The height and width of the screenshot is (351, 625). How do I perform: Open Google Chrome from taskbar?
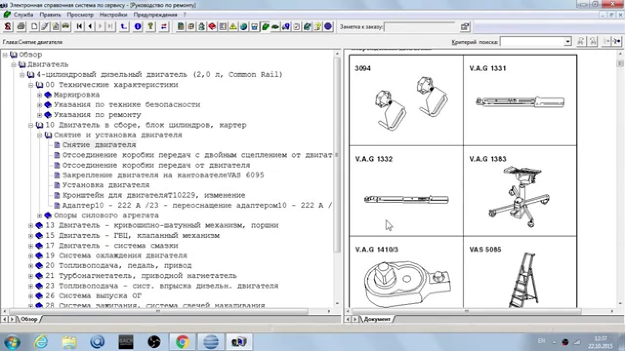tap(183, 342)
